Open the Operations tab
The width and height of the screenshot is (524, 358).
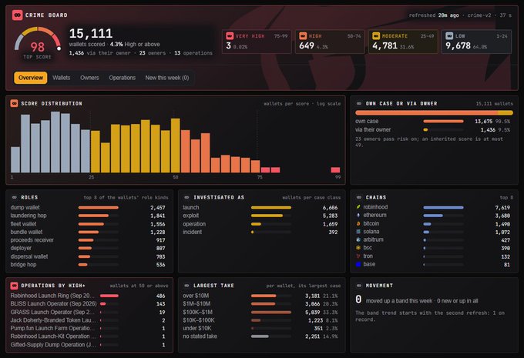123,78
